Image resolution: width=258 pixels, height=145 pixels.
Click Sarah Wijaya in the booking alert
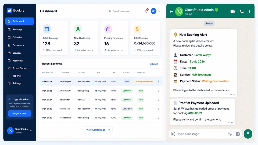coord(203,55)
